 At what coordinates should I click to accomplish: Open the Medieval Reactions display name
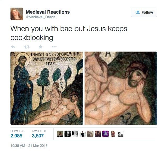tap(48, 12)
